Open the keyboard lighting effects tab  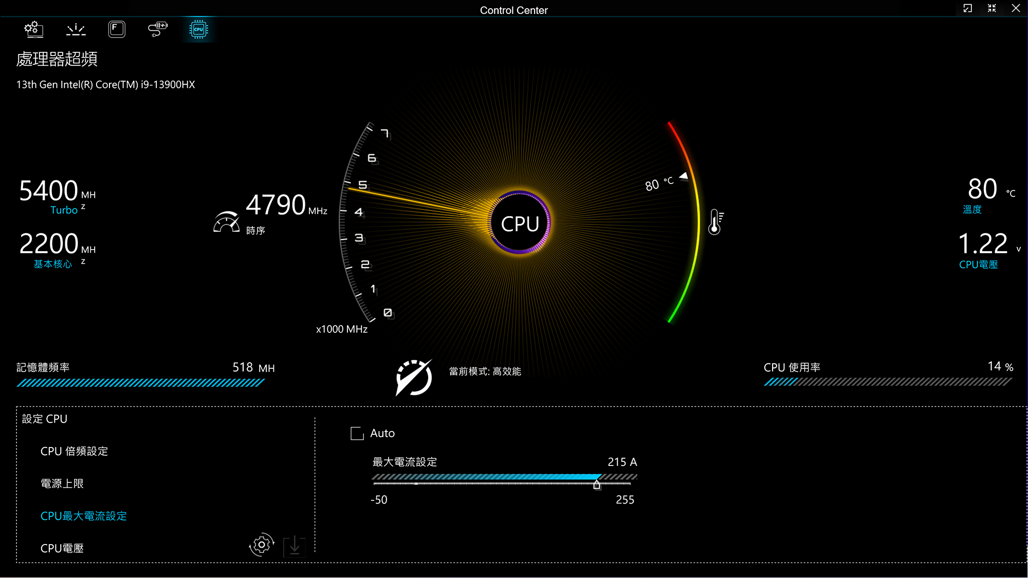tap(76, 29)
